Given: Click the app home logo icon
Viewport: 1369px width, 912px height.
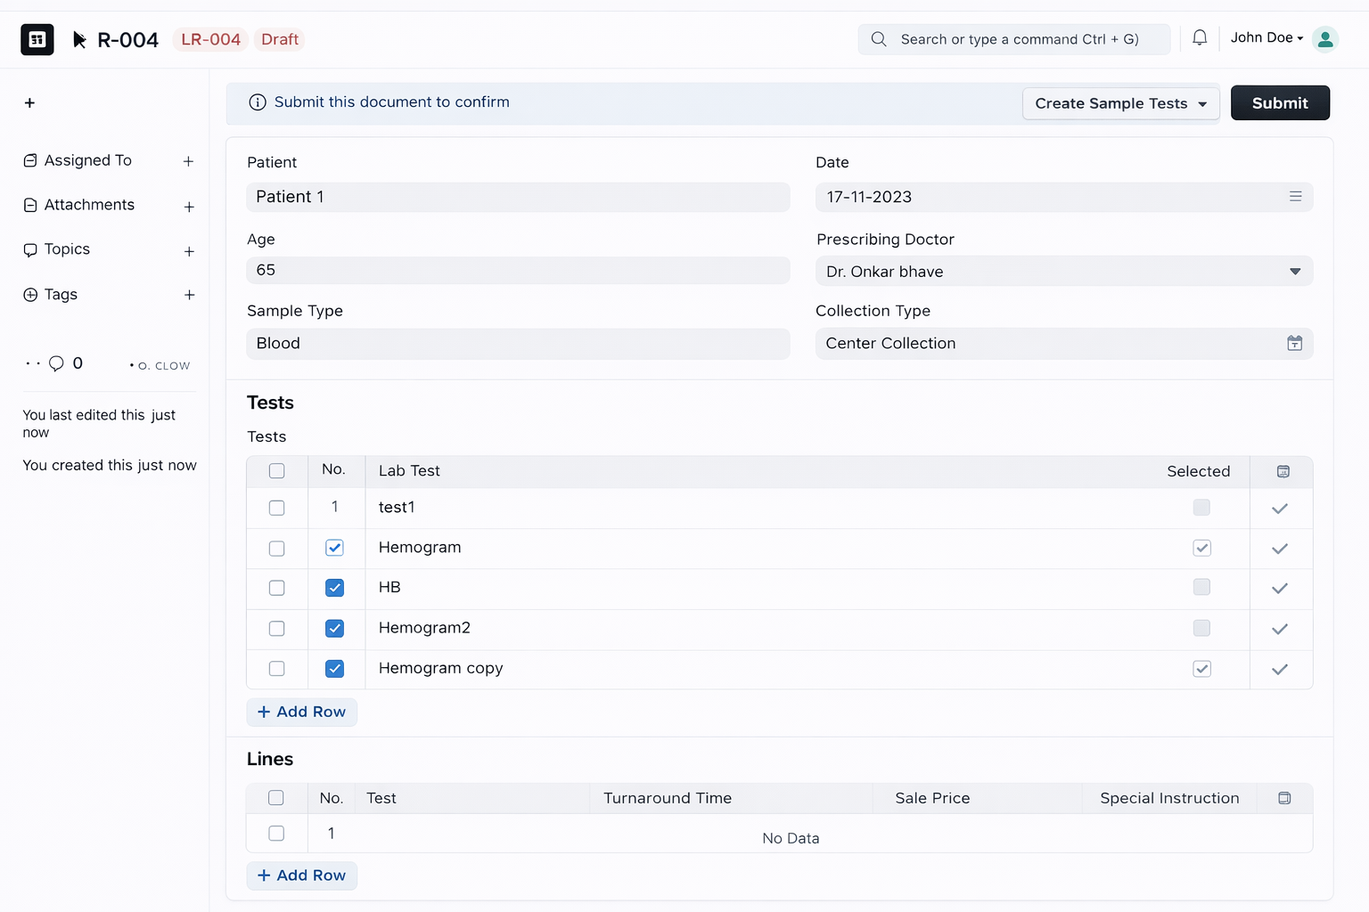Looking at the screenshot, I should (x=37, y=39).
